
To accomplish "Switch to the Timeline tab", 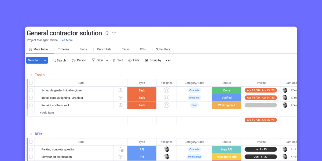I will [64, 49].
